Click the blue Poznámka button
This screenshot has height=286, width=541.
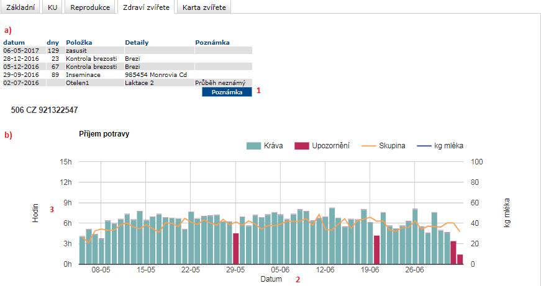[x=227, y=92]
